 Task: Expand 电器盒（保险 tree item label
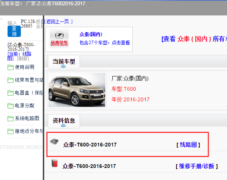[x=29, y=93]
